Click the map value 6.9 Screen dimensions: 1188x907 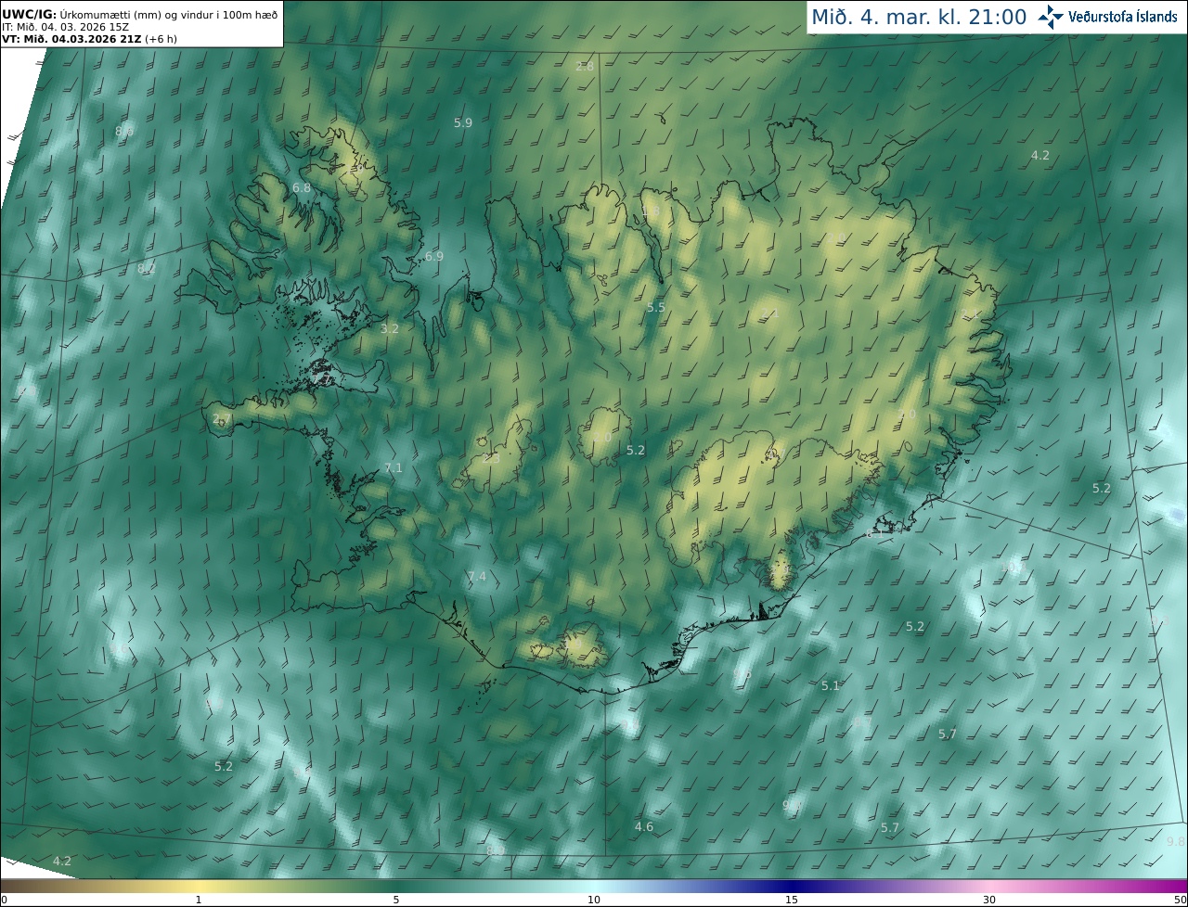[434, 256]
